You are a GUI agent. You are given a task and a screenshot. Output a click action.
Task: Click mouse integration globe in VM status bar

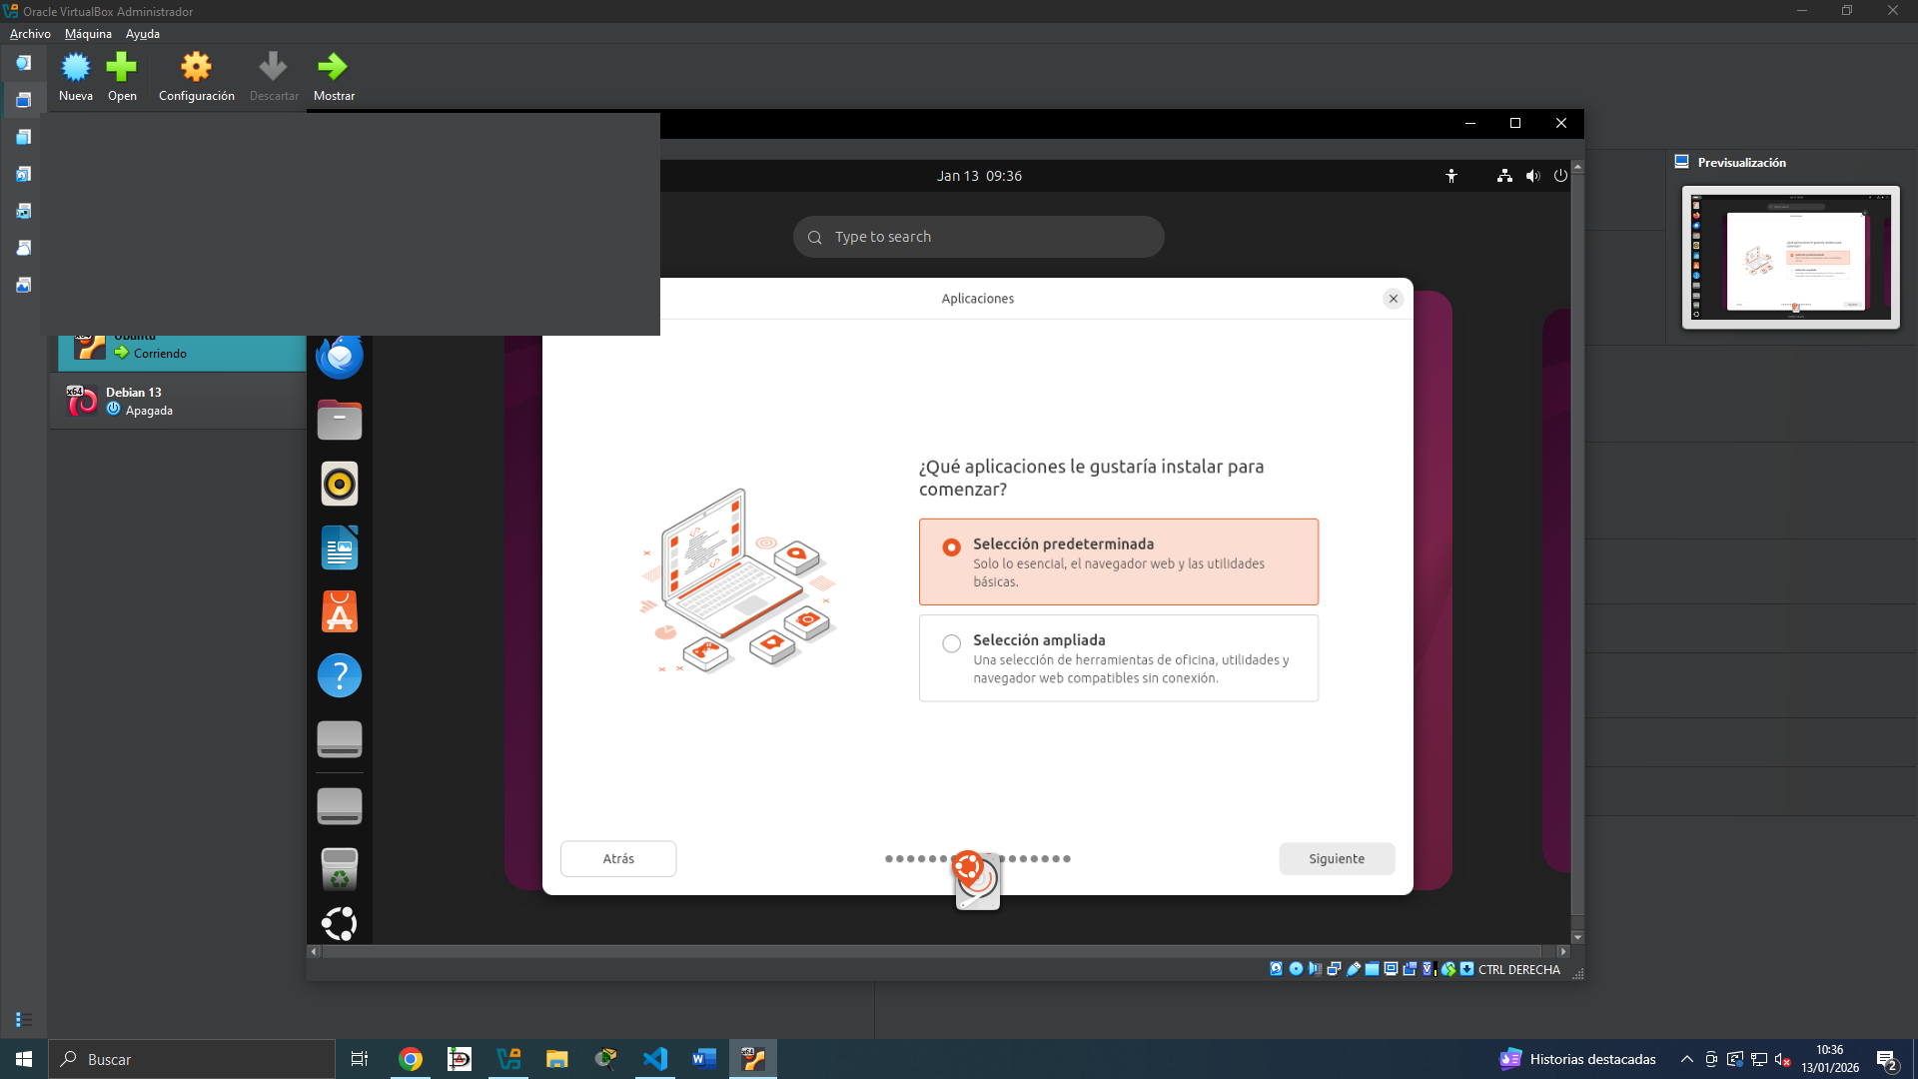[x=1447, y=969]
